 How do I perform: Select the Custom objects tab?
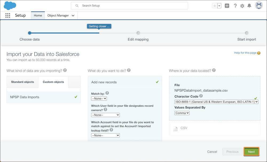(53, 82)
